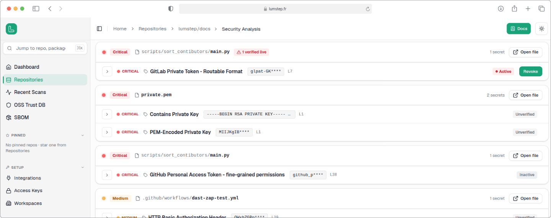Image resolution: width=551 pixels, height=218 pixels.
Task: Show Safari tab overview
Action: coord(541,8)
